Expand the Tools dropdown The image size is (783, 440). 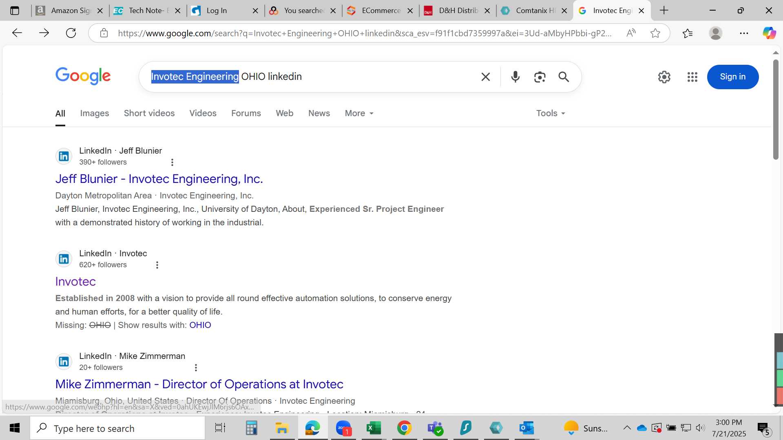[x=551, y=113]
